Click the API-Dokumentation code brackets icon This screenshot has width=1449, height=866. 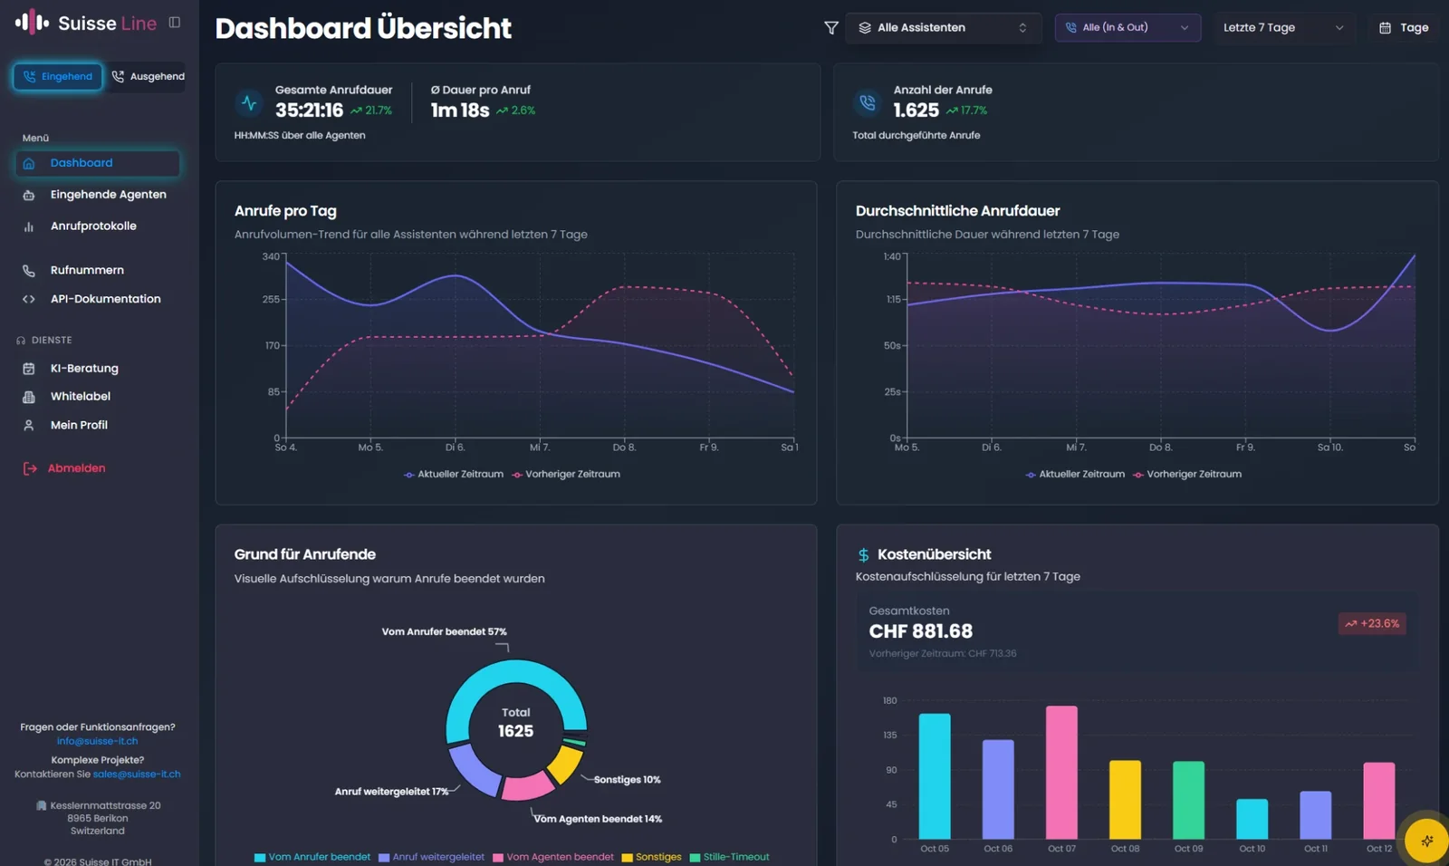(x=29, y=299)
